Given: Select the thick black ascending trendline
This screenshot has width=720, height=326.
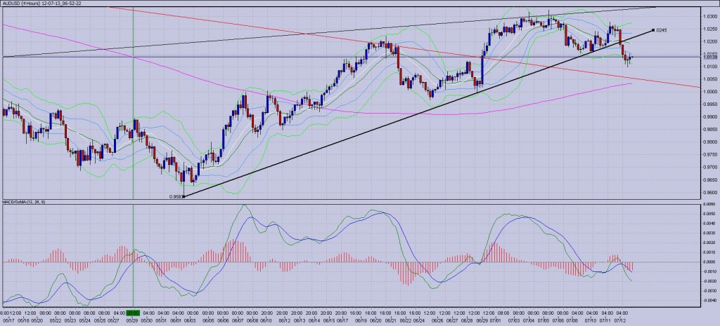Looking at the screenshot, I should click(x=413, y=116).
